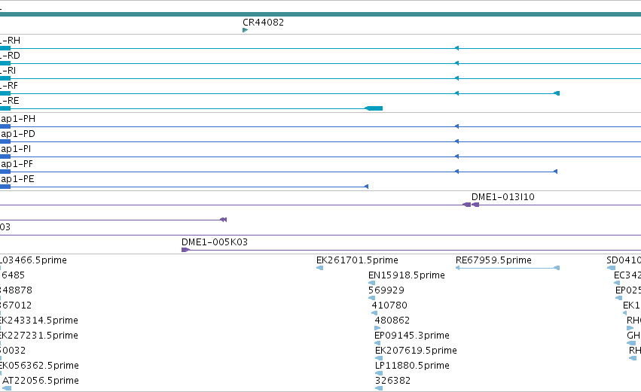
Task: Select the arrow glyph under 410780
Action: (374, 314)
